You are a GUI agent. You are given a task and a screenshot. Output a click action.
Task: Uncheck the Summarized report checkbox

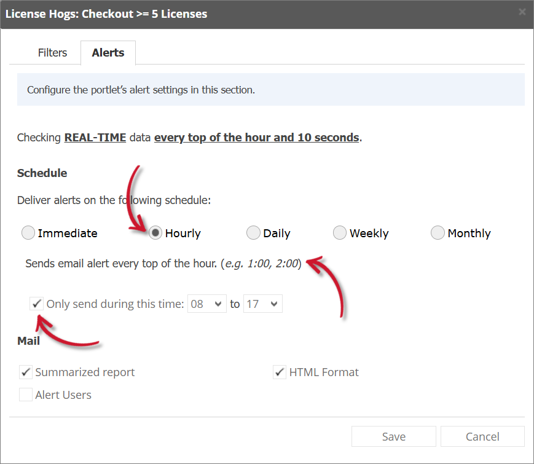26,372
